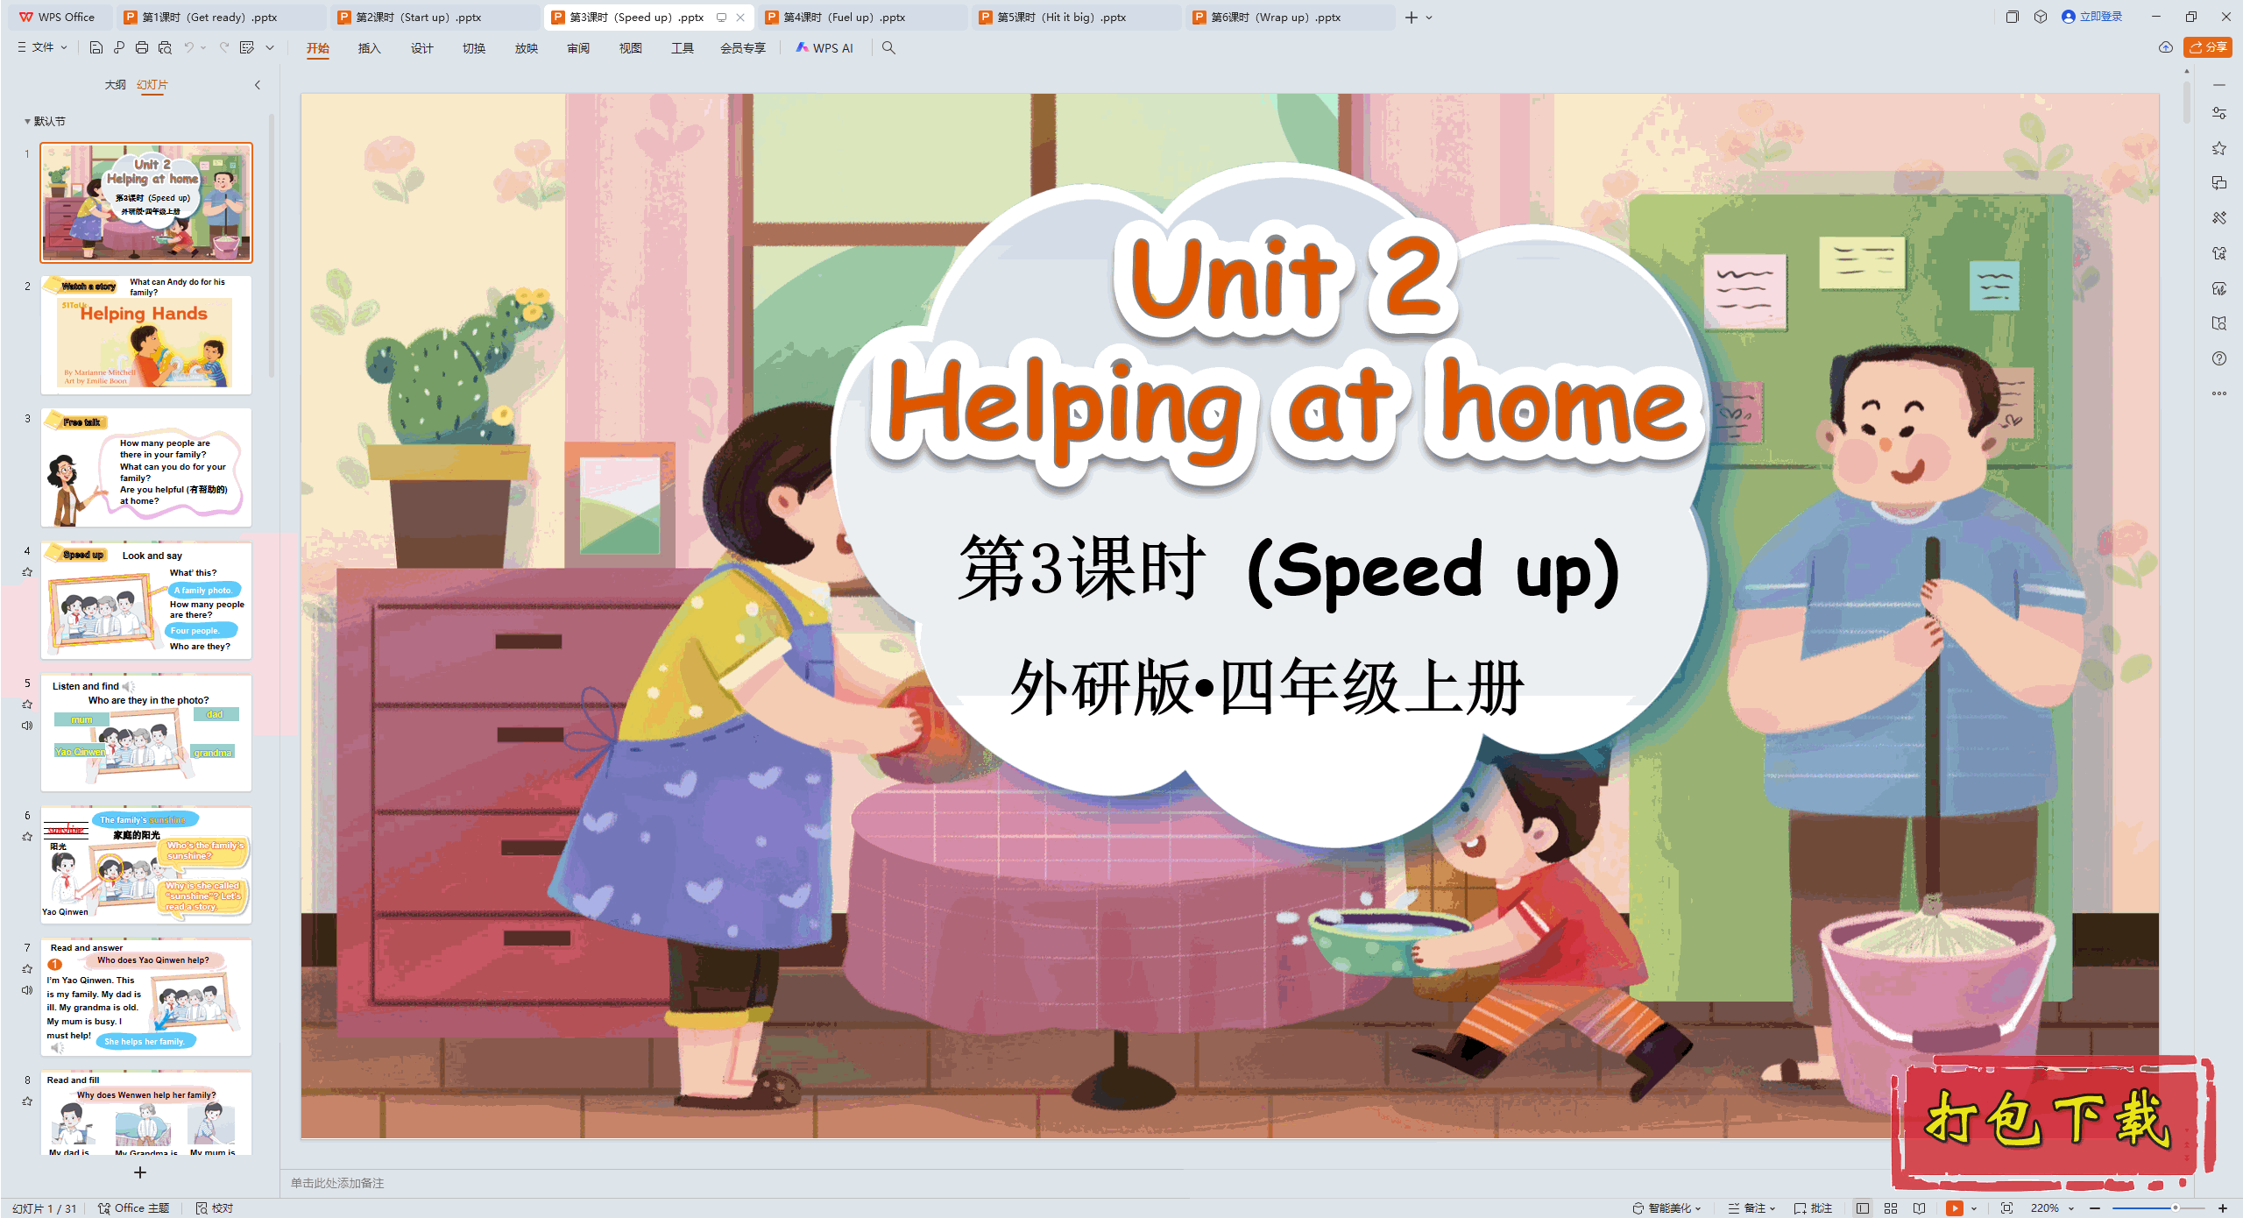Open the 切换 ribbon tab

click(x=474, y=48)
